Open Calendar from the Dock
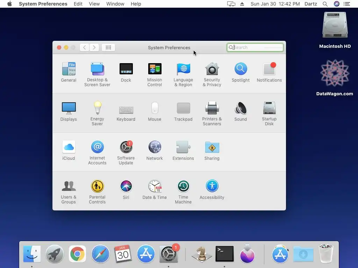Viewport: 358px width, 268px height. click(x=123, y=254)
